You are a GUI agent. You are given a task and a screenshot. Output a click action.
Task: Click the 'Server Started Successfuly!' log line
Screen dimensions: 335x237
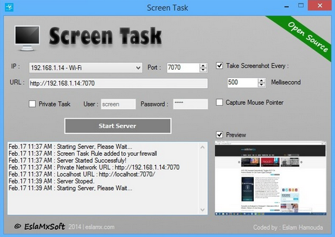point(68,161)
